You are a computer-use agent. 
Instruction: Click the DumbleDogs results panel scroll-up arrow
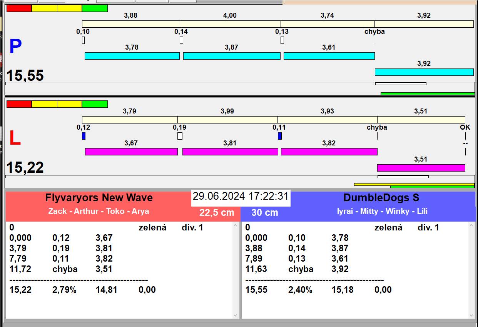pos(471,226)
